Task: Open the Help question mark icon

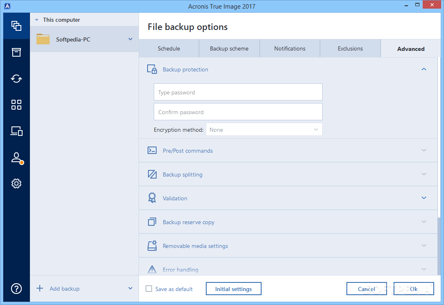Action: pyautogui.click(x=16, y=289)
